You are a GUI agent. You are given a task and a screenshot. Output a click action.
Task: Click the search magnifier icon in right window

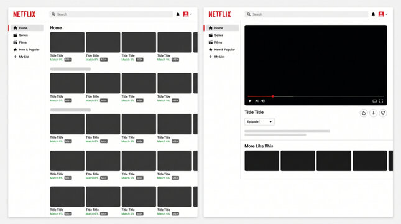249,14
